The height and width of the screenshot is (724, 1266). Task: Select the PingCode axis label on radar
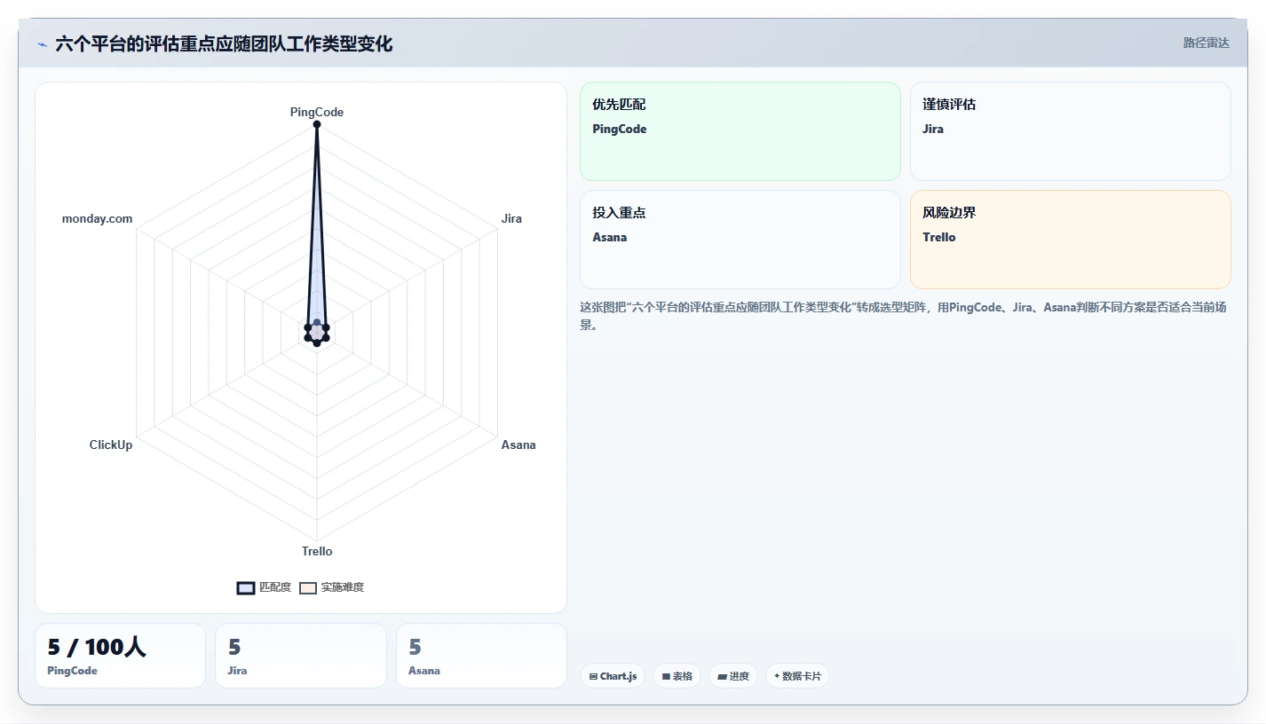317,112
